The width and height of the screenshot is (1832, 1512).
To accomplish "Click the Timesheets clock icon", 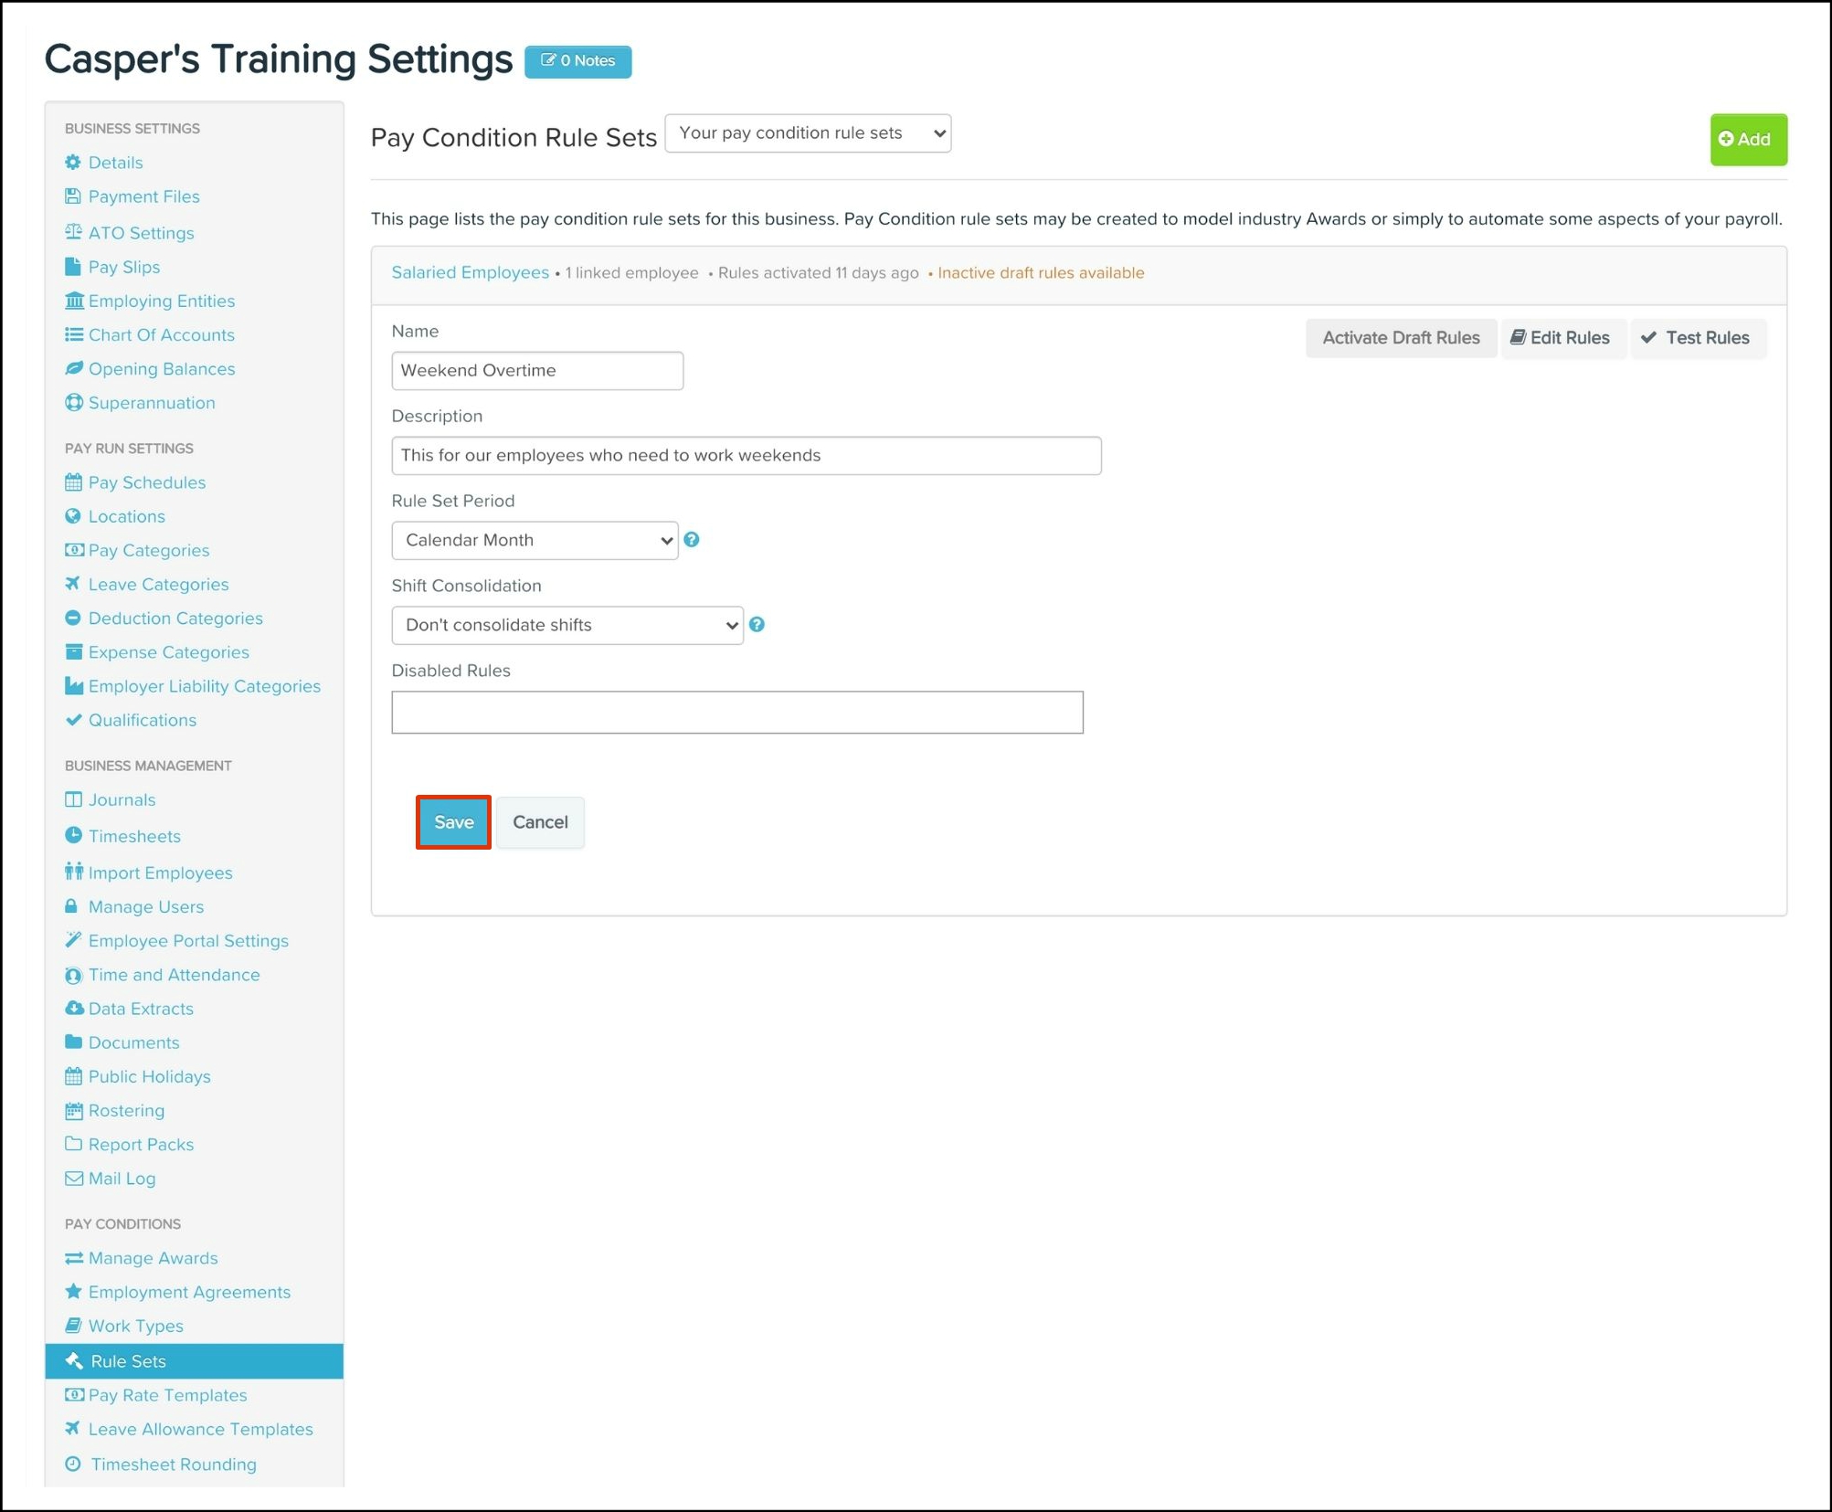I will point(74,835).
